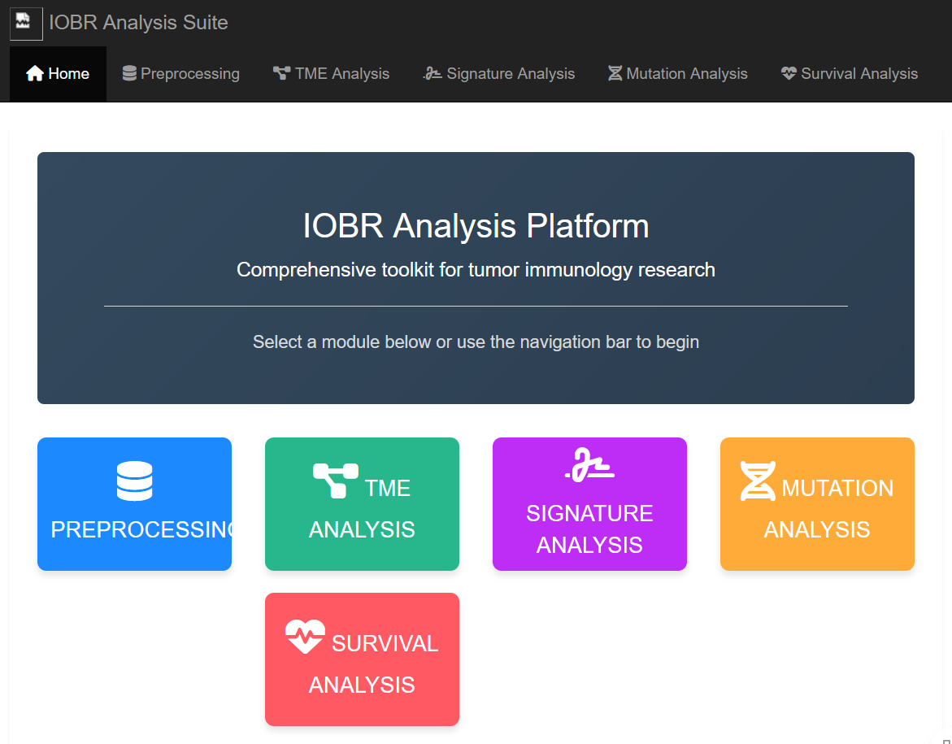
Task: Click the IOBR Analysis Platform heading
Action: click(x=476, y=226)
